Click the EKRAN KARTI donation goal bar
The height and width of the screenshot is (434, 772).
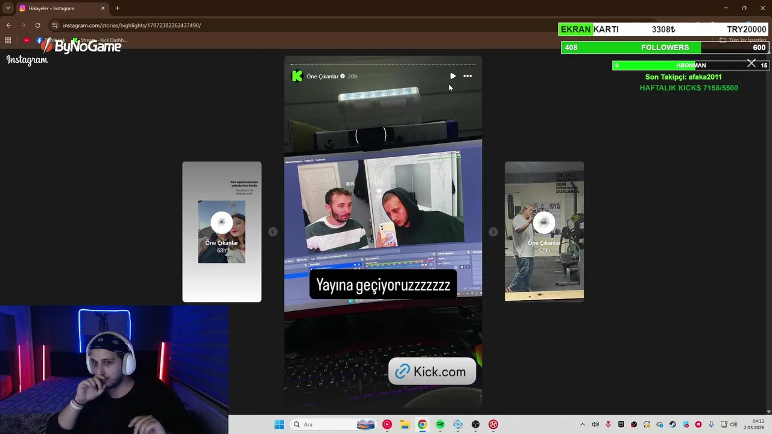[x=665, y=30]
